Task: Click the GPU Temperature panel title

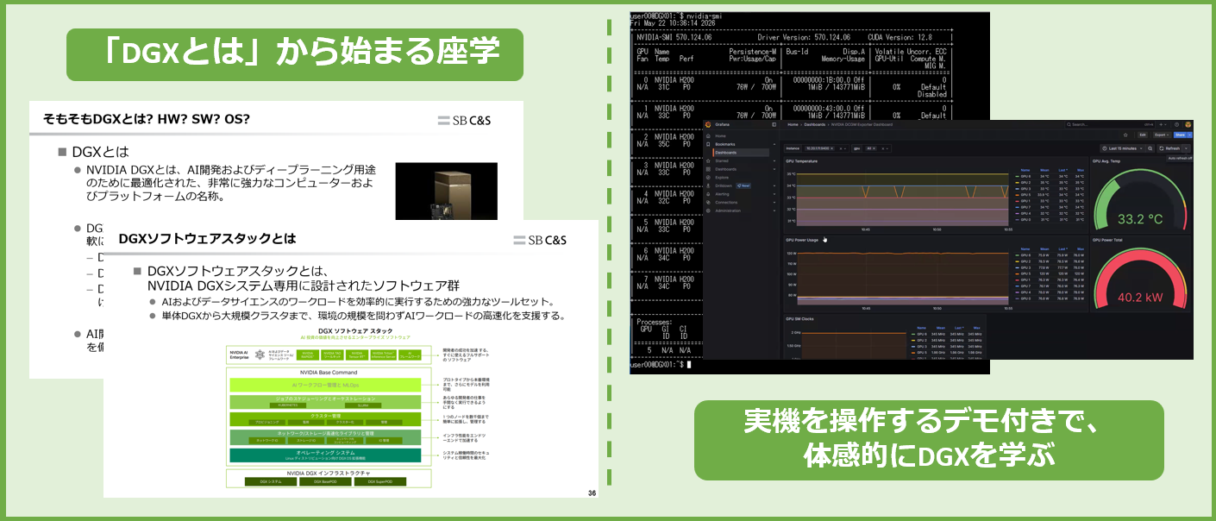Action: (801, 161)
